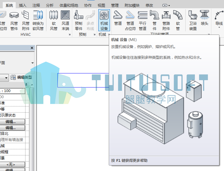Select the 管件 pipe fitting tool
Screen dimensions: 224x171
click(155, 20)
